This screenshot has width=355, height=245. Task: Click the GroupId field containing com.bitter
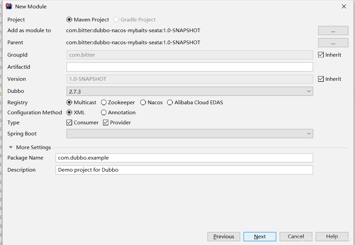coord(190,55)
